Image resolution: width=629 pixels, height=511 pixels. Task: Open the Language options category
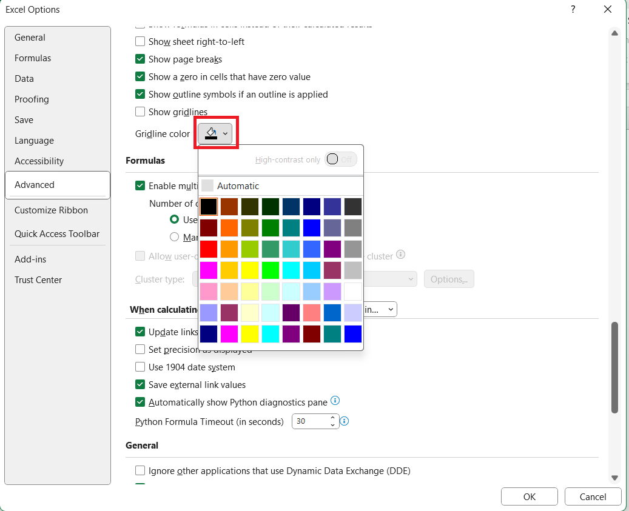coord(58,141)
